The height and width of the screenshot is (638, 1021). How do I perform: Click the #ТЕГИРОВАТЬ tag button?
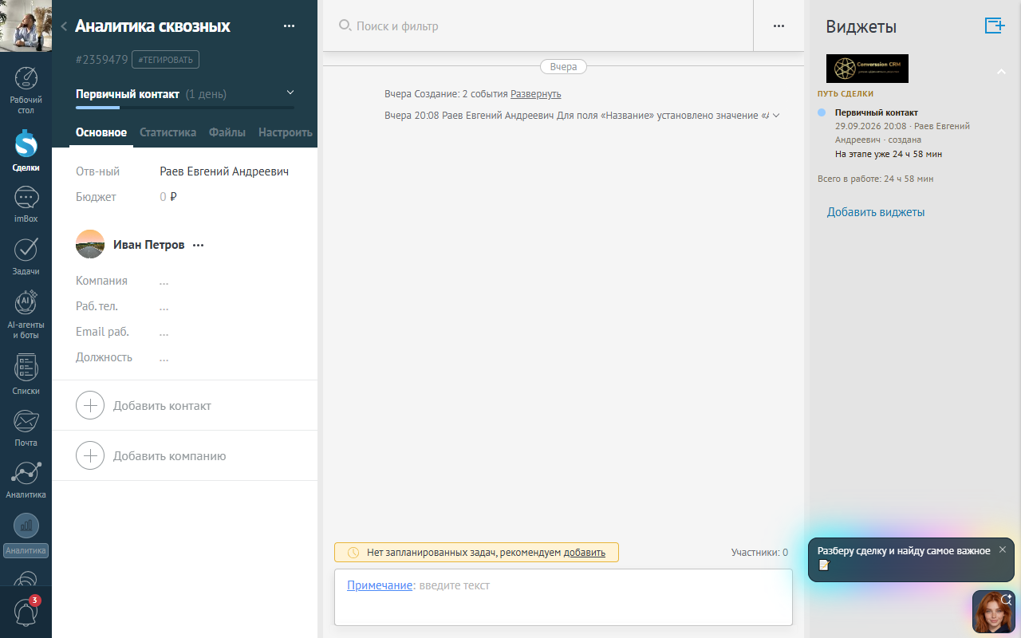165,60
